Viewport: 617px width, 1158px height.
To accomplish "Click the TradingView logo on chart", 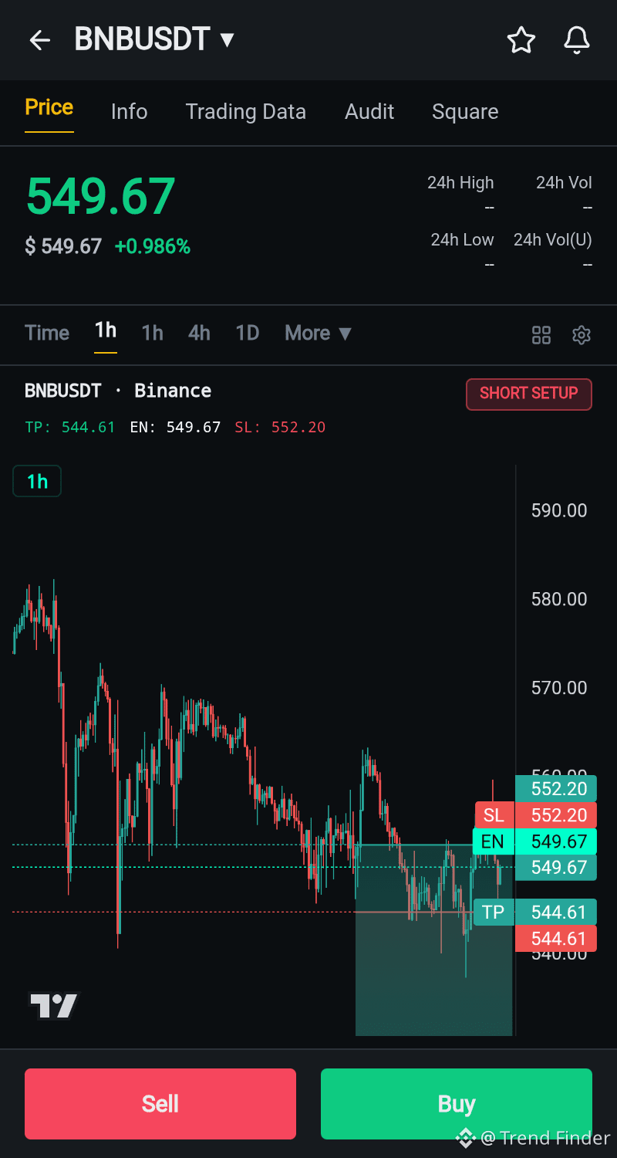I will click(54, 1005).
